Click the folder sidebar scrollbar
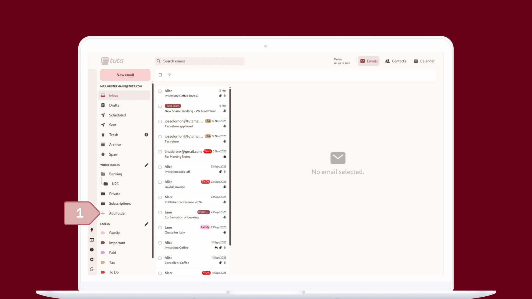The width and height of the screenshot is (532, 299). pyautogui.click(x=153, y=171)
